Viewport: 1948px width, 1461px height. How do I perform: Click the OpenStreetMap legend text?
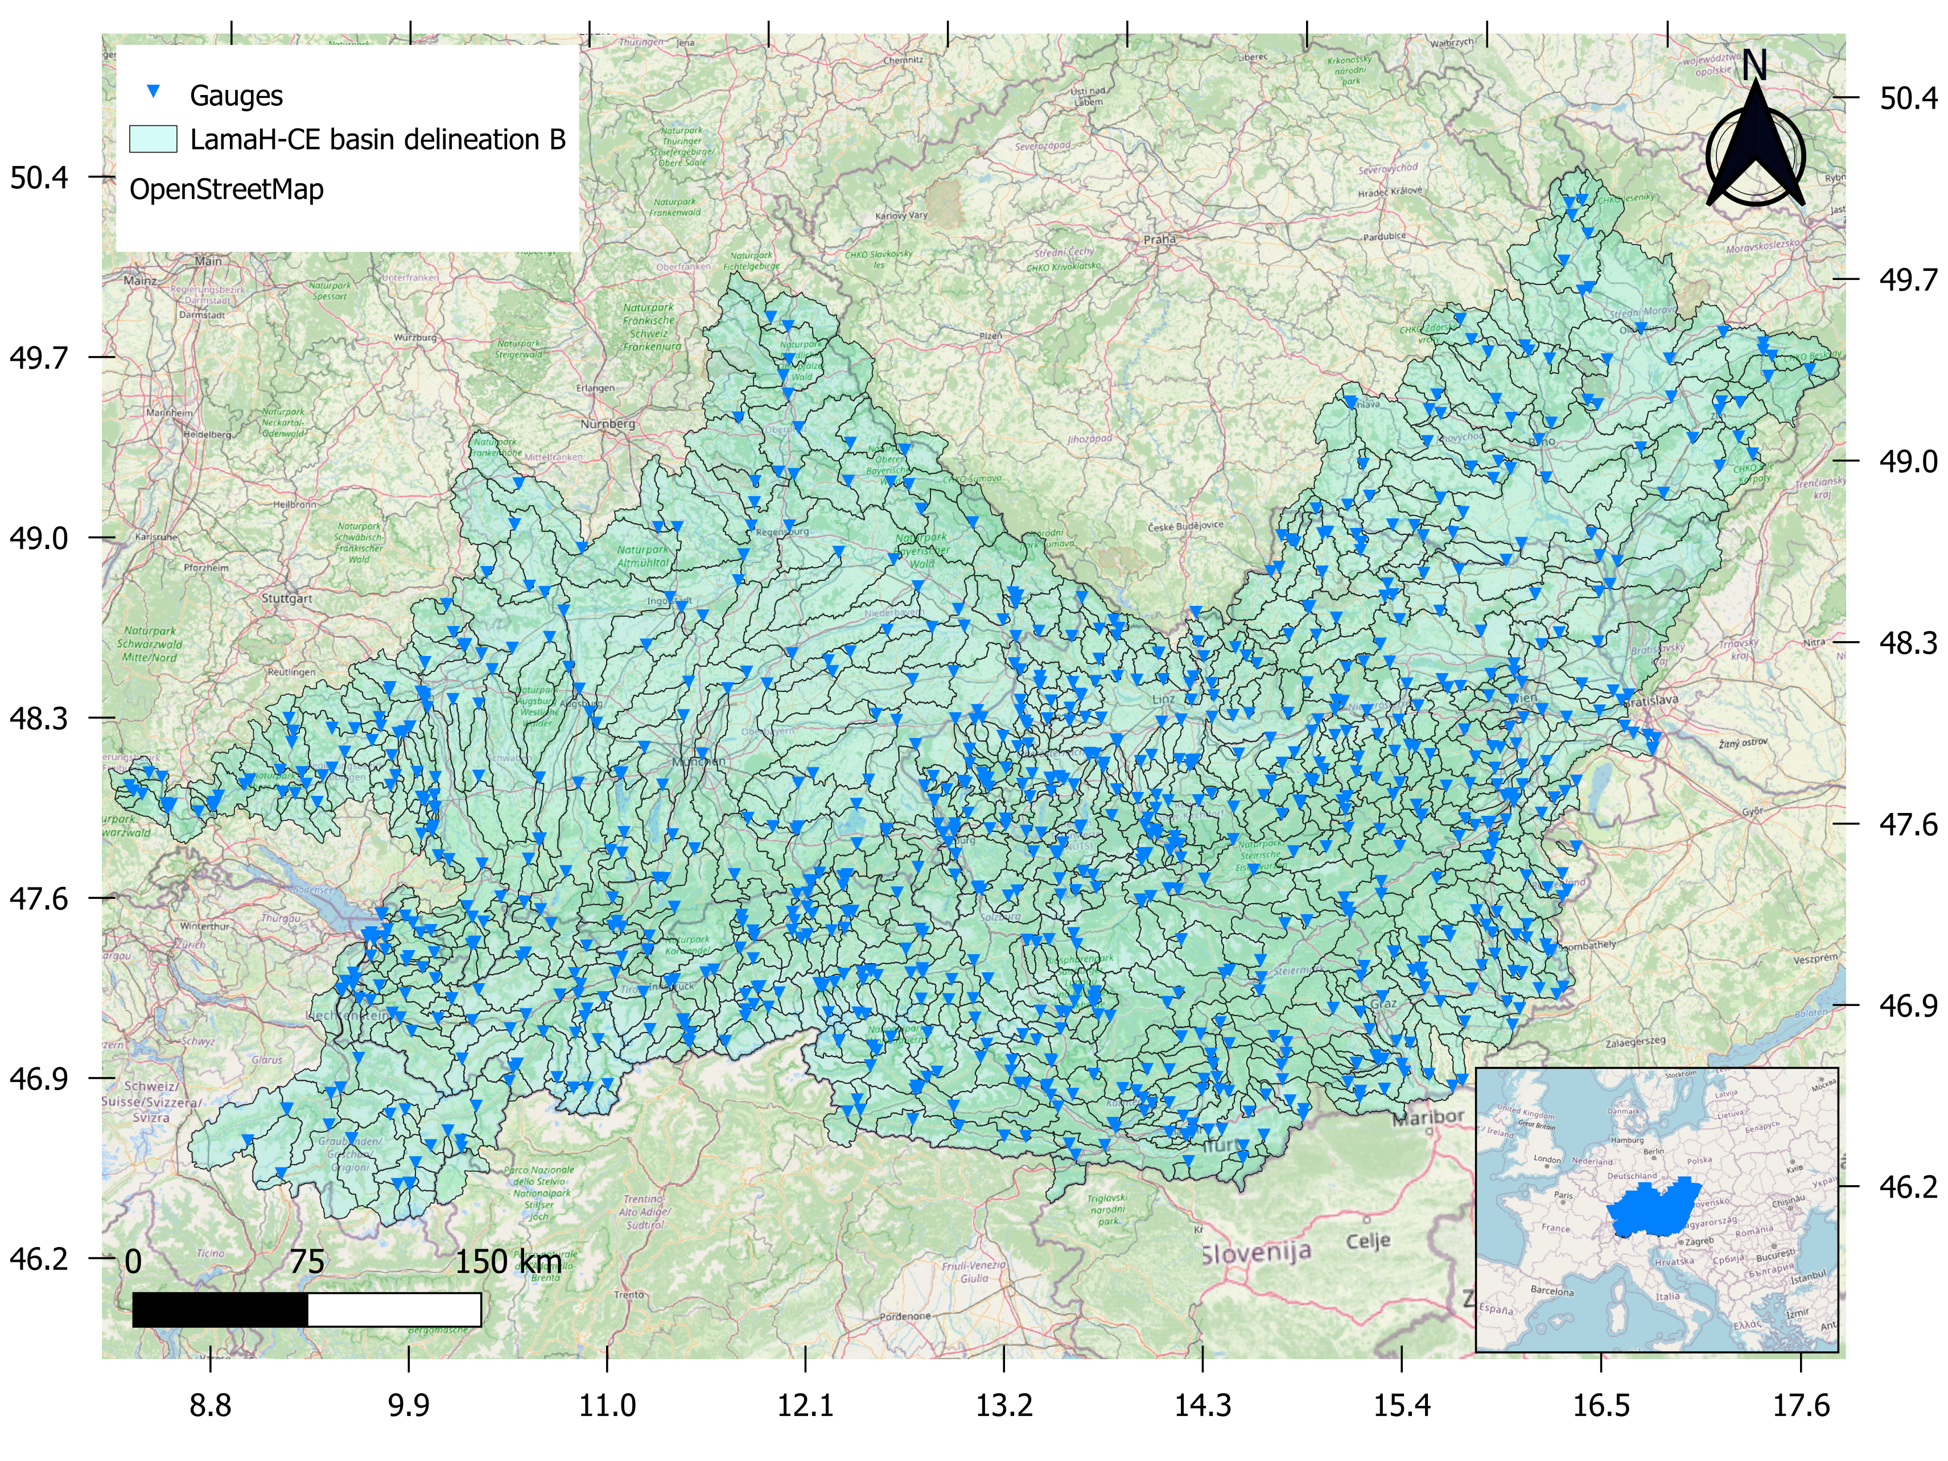pyautogui.click(x=226, y=189)
